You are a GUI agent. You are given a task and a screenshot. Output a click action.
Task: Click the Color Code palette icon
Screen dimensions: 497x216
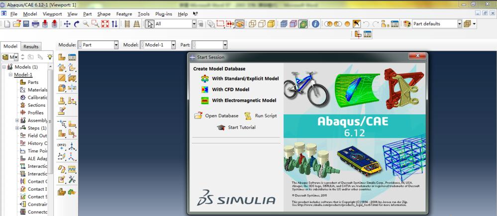(407, 24)
